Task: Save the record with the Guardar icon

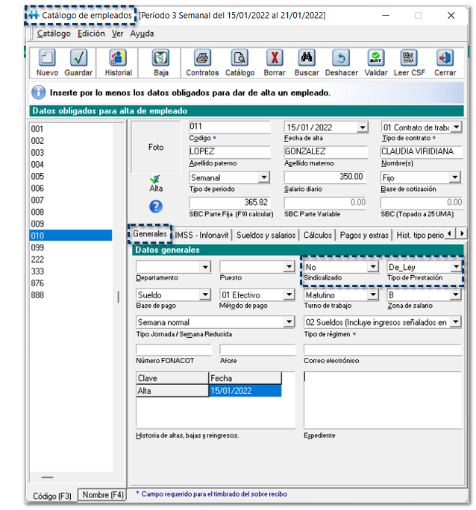Action: pyautogui.click(x=78, y=58)
